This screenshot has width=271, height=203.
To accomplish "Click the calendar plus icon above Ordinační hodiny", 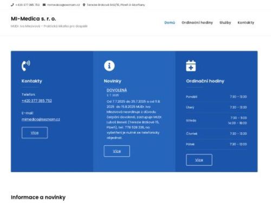I will click(191, 66).
